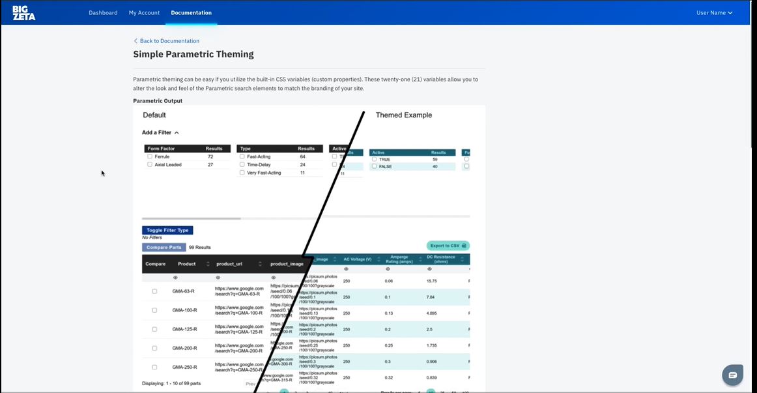Check the Ferrule form factor checkbox
757x393 pixels.
(150, 157)
